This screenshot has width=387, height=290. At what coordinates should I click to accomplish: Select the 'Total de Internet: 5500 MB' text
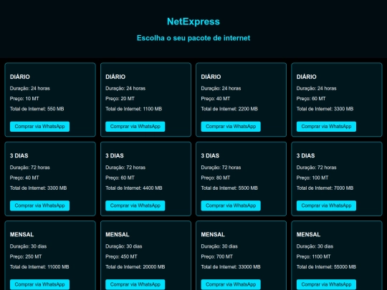point(229,188)
